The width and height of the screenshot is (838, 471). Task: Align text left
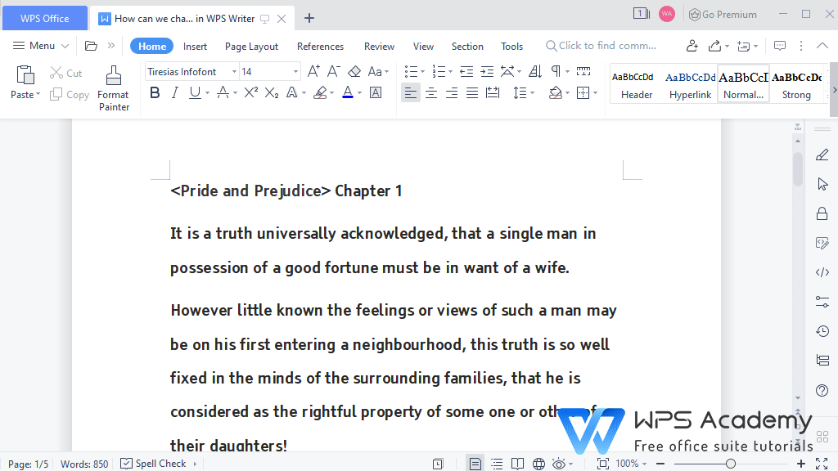pyautogui.click(x=411, y=93)
